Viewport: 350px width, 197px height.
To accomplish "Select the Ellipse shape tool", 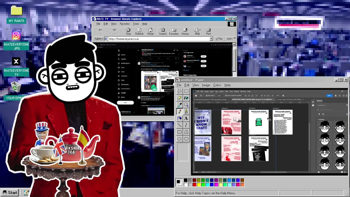I will coord(179,139).
